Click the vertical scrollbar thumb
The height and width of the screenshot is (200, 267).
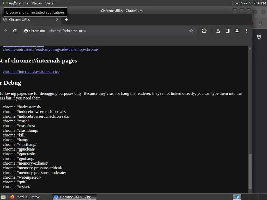250,171
